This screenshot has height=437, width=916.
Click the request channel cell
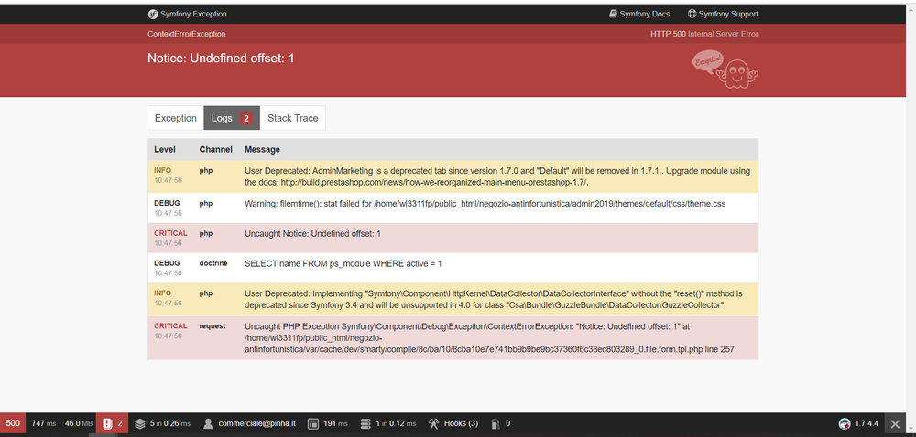tap(213, 326)
